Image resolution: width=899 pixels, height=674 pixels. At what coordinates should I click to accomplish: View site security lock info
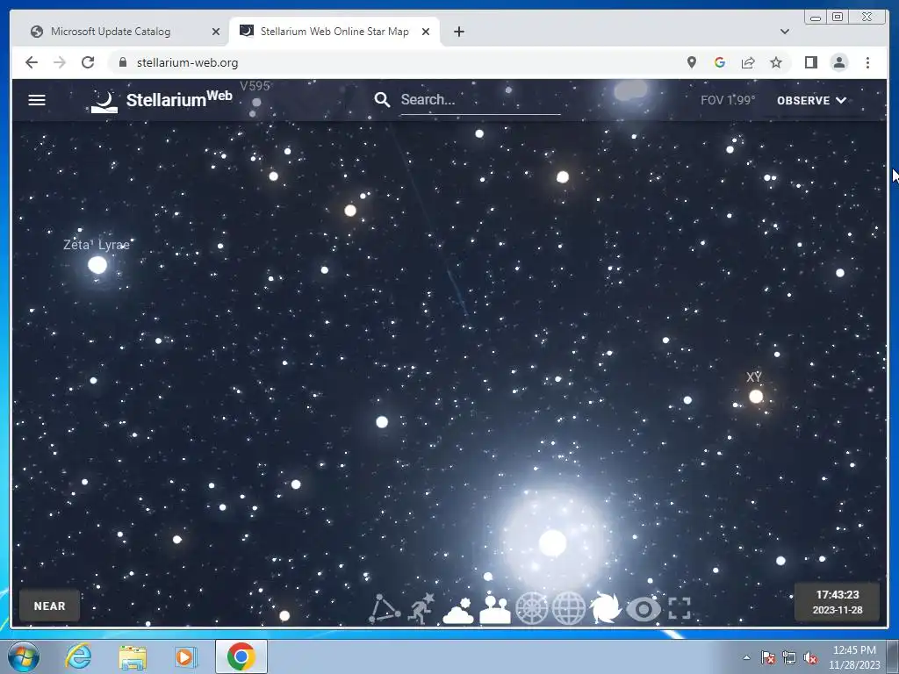122,62
